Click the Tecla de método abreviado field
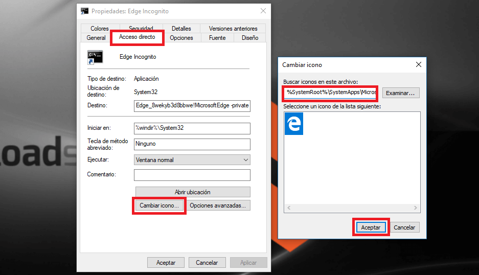This screenshot has width=479, height=275. [x=192, y=144]
